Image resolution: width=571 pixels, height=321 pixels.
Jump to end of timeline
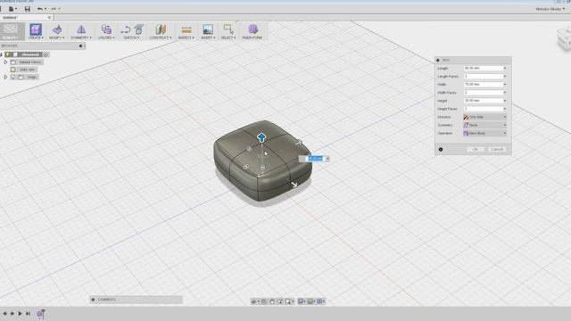28,313
